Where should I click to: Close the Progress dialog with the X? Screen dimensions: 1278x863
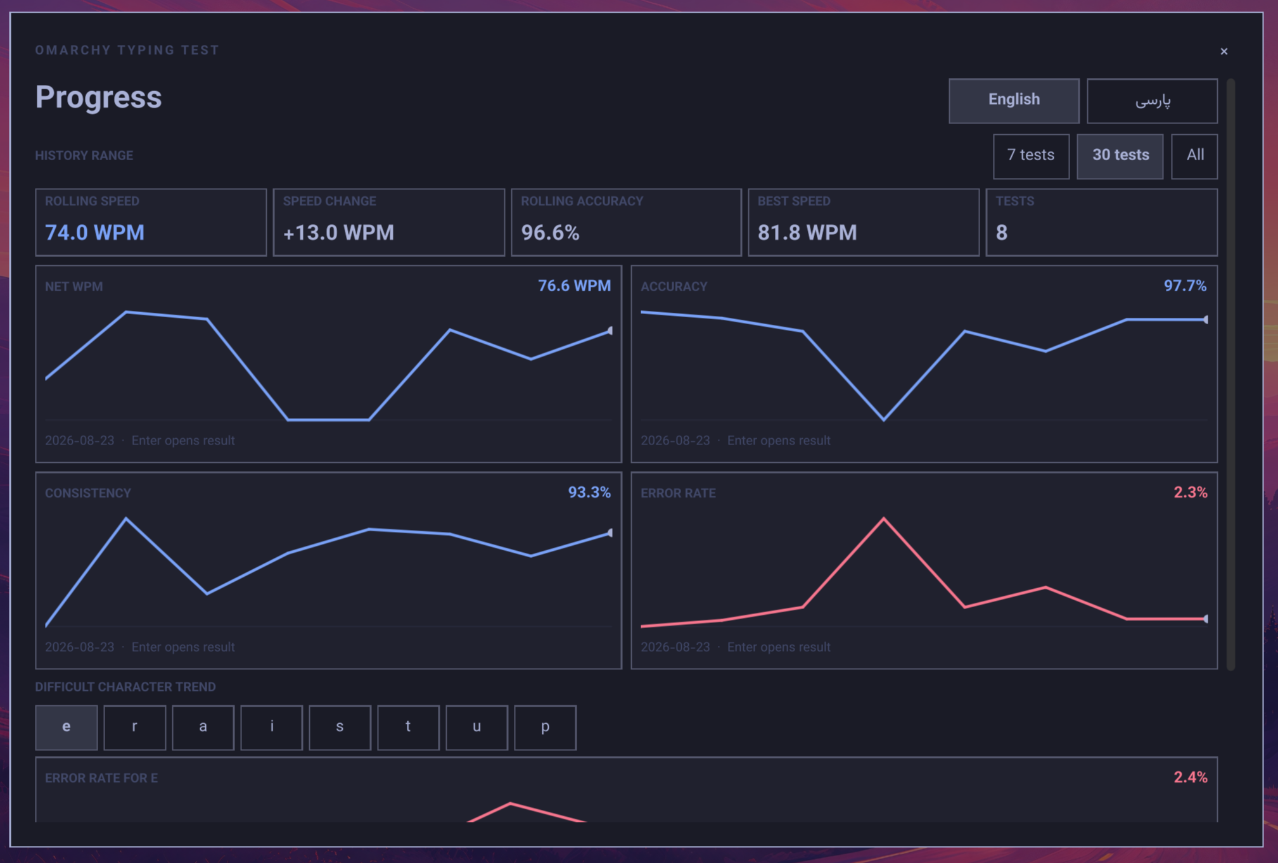1224,51
